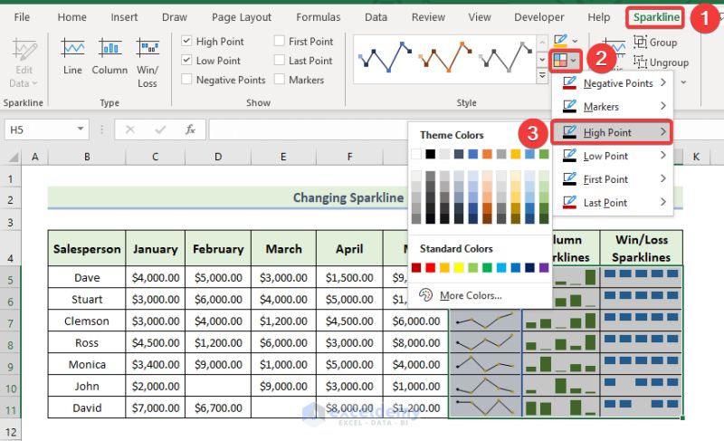Click the More Colors palette icon

425,294
